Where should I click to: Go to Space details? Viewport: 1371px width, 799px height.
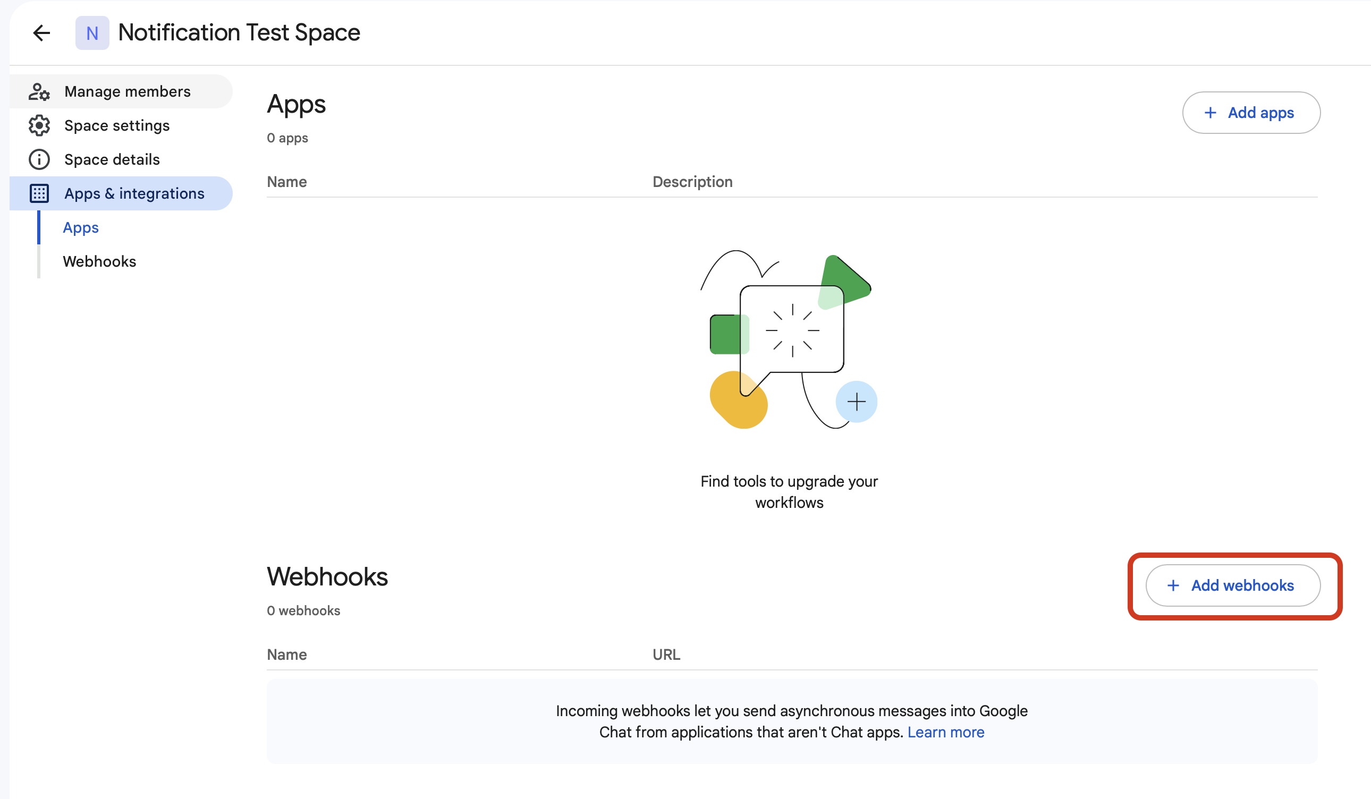coord(112,159)
